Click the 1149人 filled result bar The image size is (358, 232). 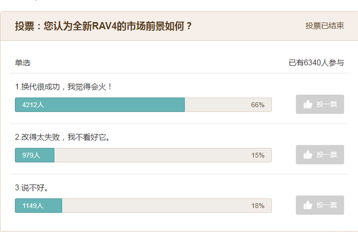tap(38, 205)
